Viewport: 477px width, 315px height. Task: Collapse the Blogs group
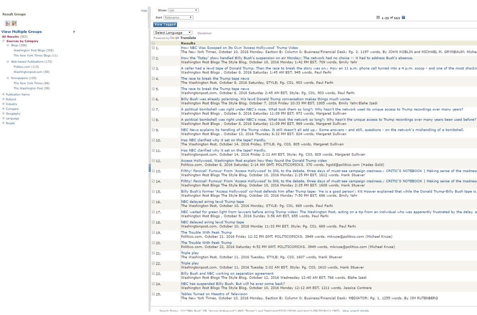click(x=8, y=46)
